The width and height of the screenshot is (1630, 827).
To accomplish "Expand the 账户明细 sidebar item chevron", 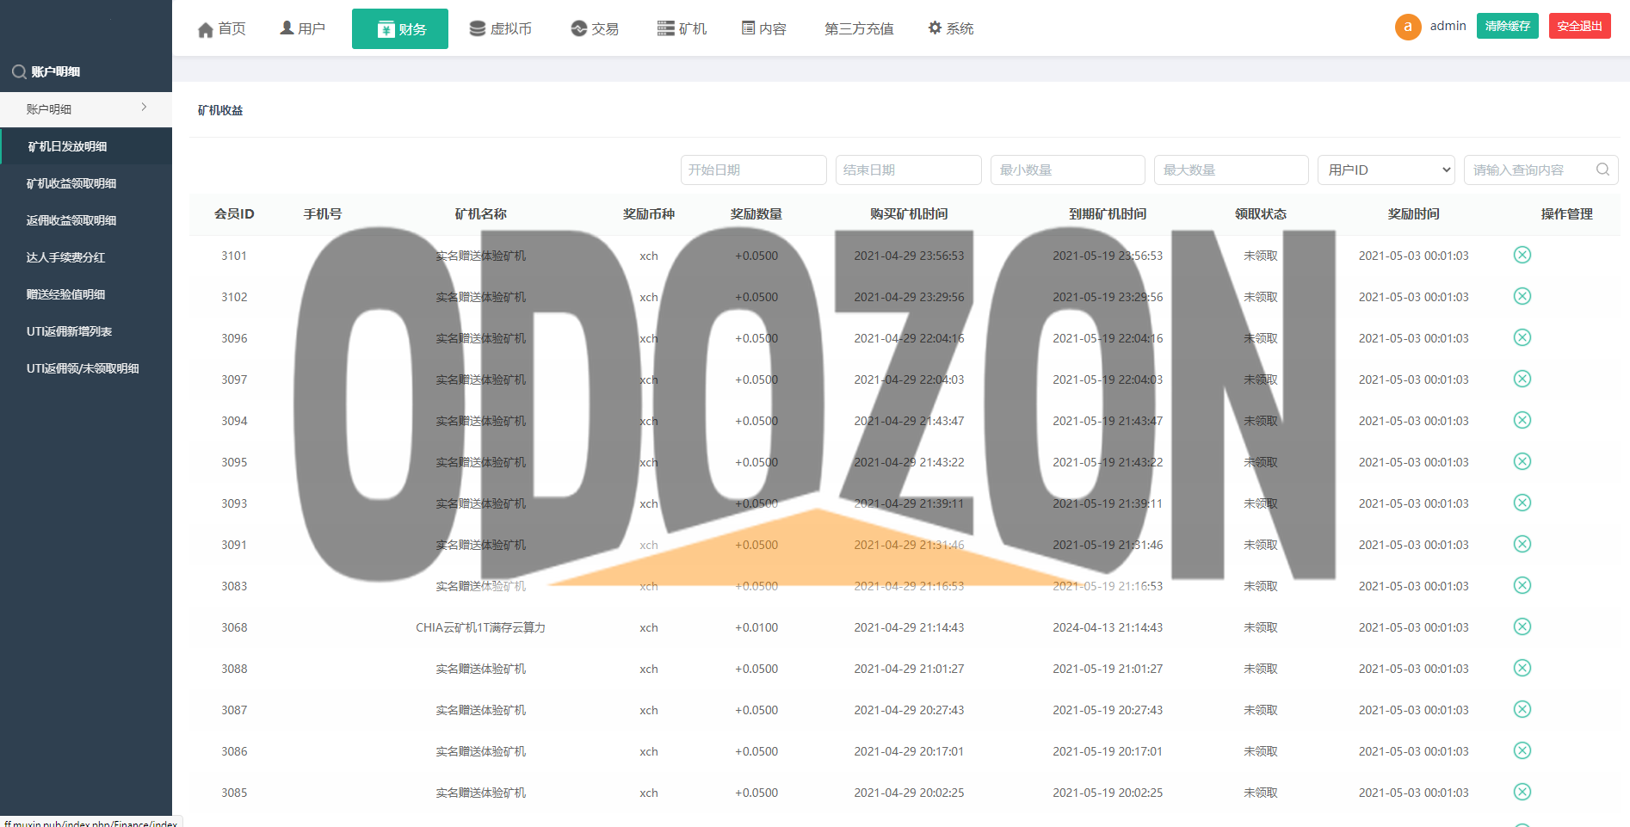I will [144, 108].
